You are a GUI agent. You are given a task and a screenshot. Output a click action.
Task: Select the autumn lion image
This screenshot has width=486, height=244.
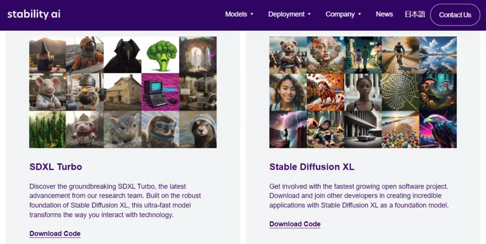326,92
